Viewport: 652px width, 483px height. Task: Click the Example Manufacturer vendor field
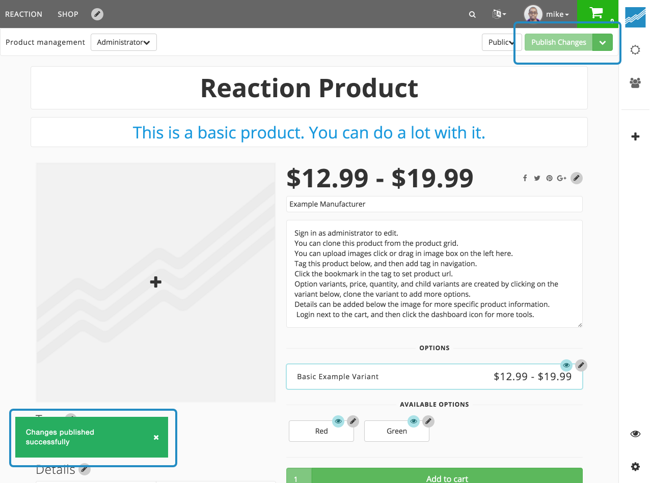click(x=434, y=204)
